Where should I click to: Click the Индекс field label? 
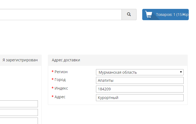[x=61, y=88]
